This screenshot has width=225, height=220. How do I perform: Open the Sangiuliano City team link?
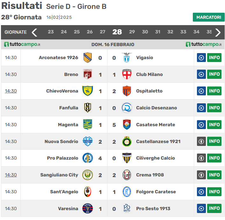coord(59,175)
